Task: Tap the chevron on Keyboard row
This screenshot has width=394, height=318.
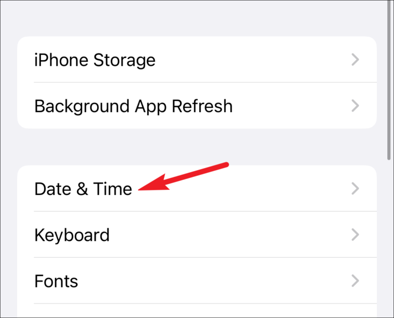Action: [x=355, y=234]
